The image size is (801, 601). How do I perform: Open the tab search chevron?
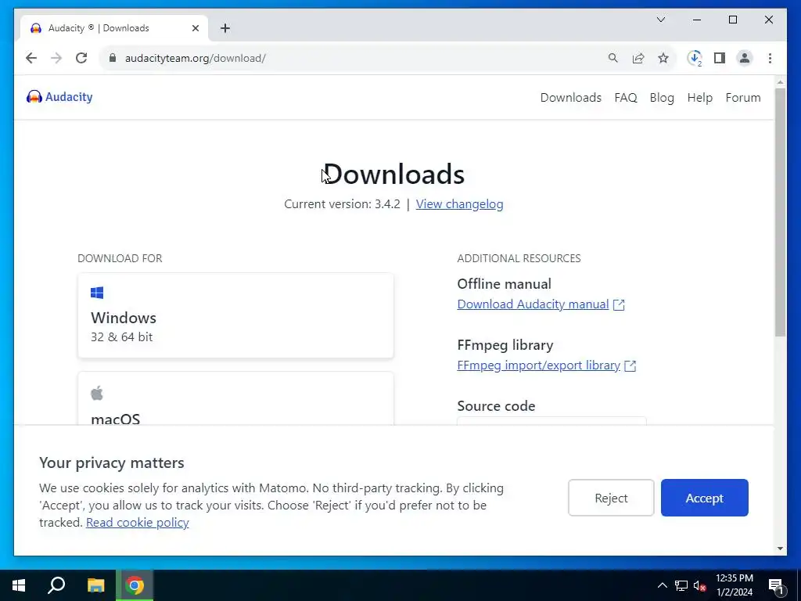tap(661, 20)
